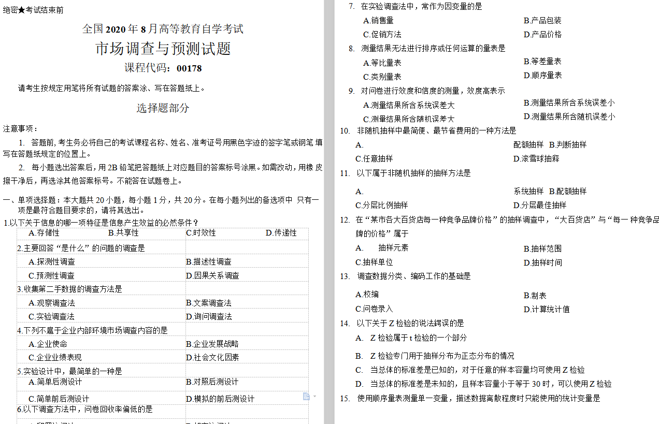Pick "D.询问调查法" option

[209, 316]
